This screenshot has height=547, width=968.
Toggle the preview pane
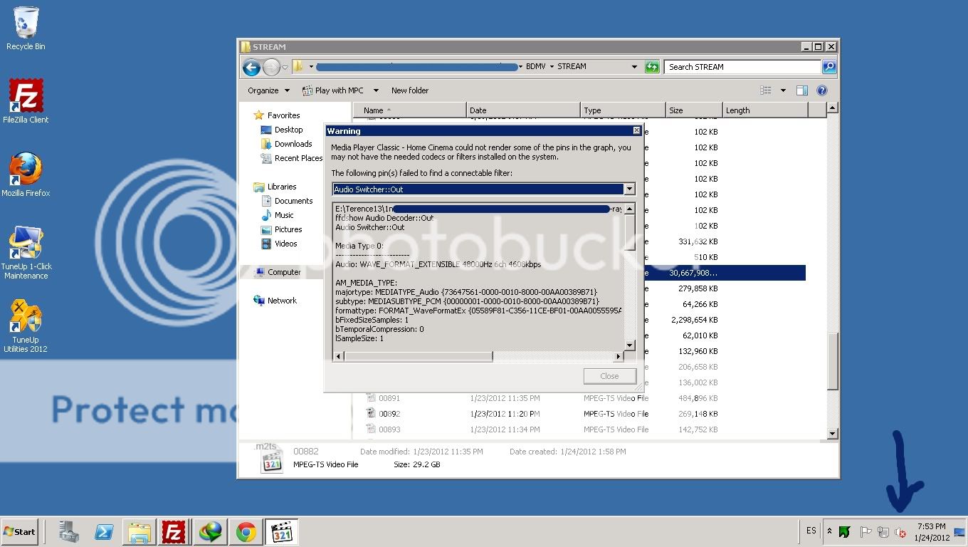coord(802,90)
